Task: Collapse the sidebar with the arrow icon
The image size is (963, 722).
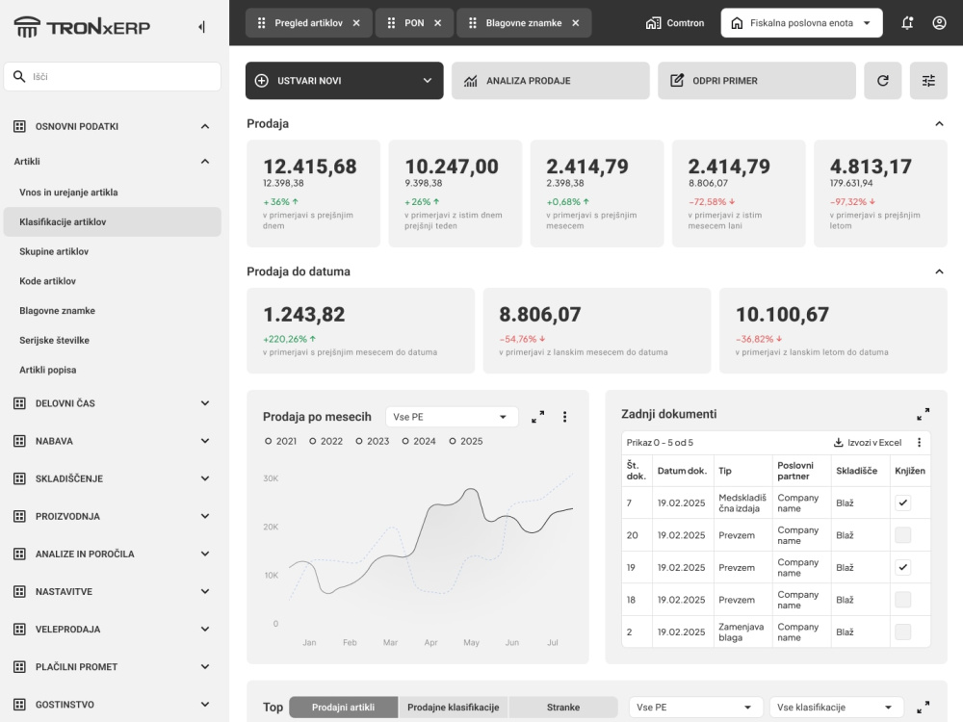Action: coord(201,27)
